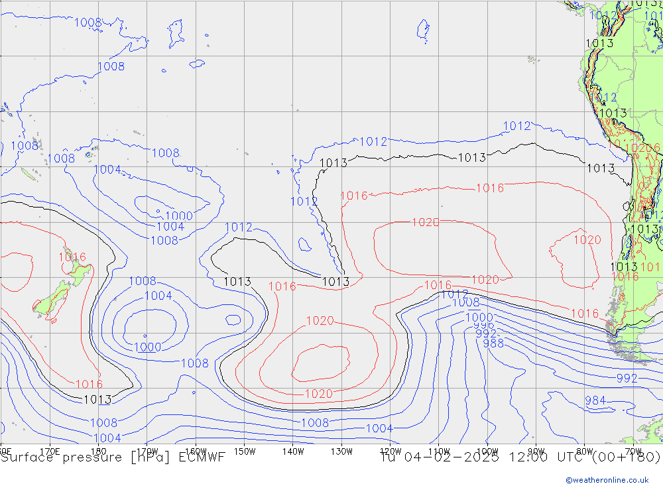Click the 996 isobar label
Image resolution: width=663 pixels, height=486 pixels.
[484, 326]
